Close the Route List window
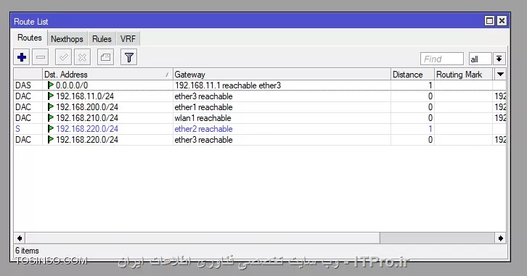Viewport: 527px width, 276px height. [502, 21]
